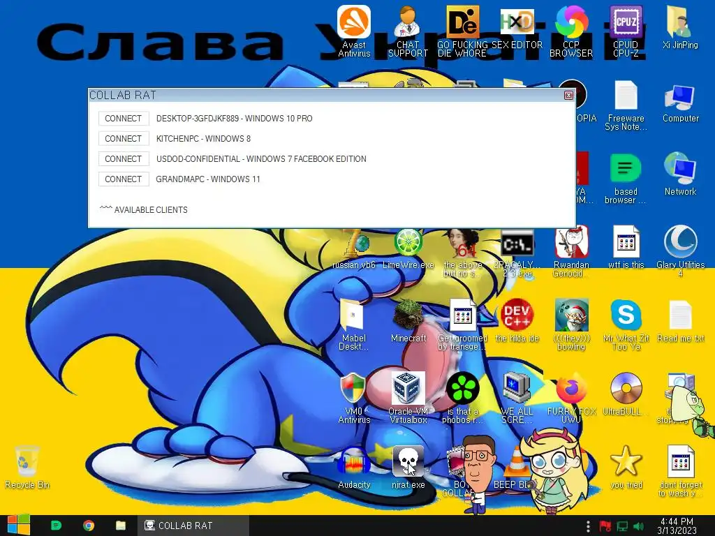Screen dimensions: 715x536
Task: Connect to KITCHENPC Windows 8 client
Action: point(124,139)
